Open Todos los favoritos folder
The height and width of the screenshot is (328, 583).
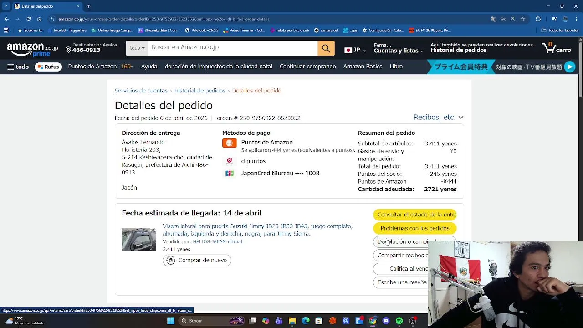coord(560,31)
